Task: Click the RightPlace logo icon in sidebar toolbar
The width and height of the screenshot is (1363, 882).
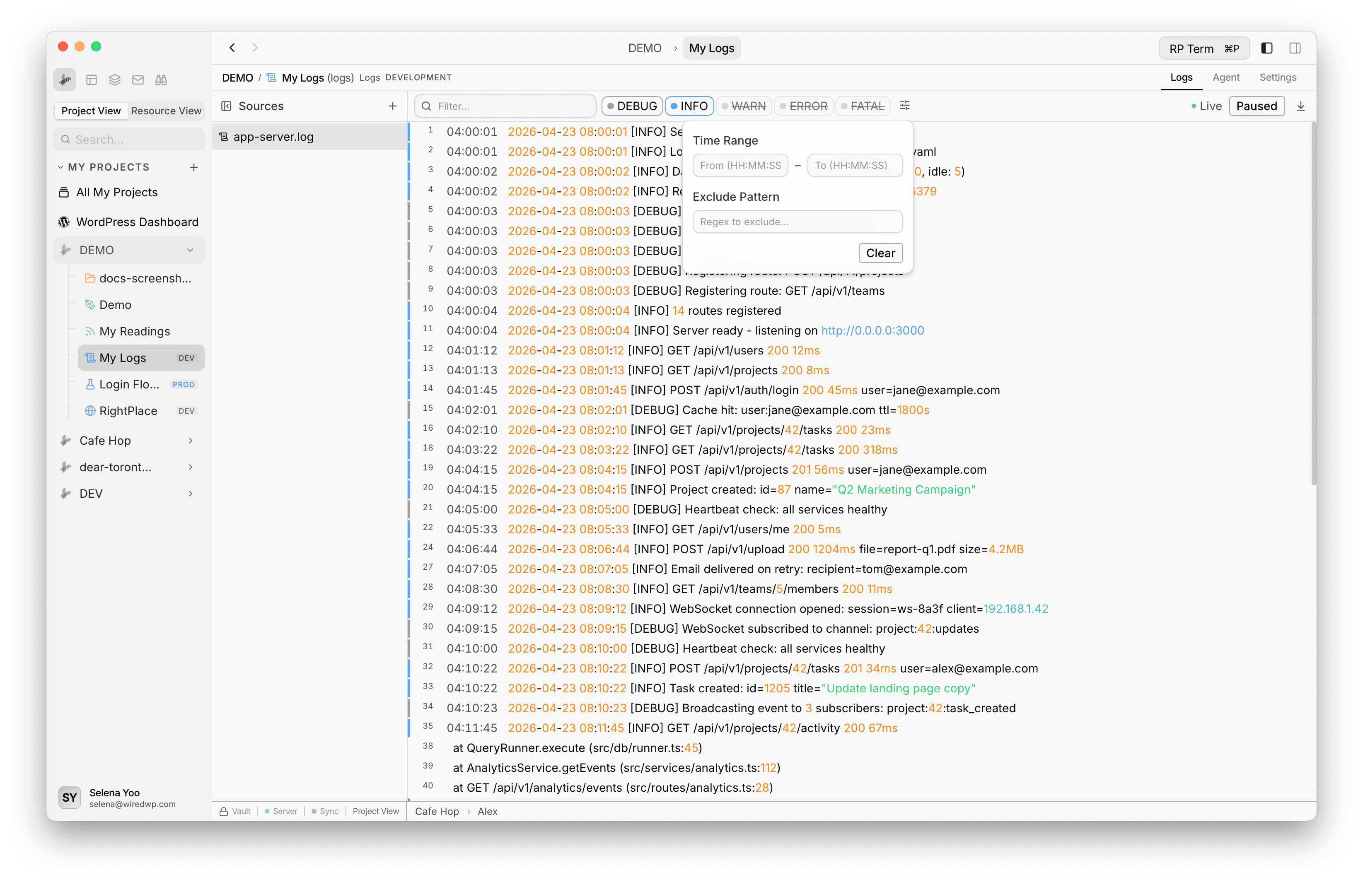Action: [65, 80]
